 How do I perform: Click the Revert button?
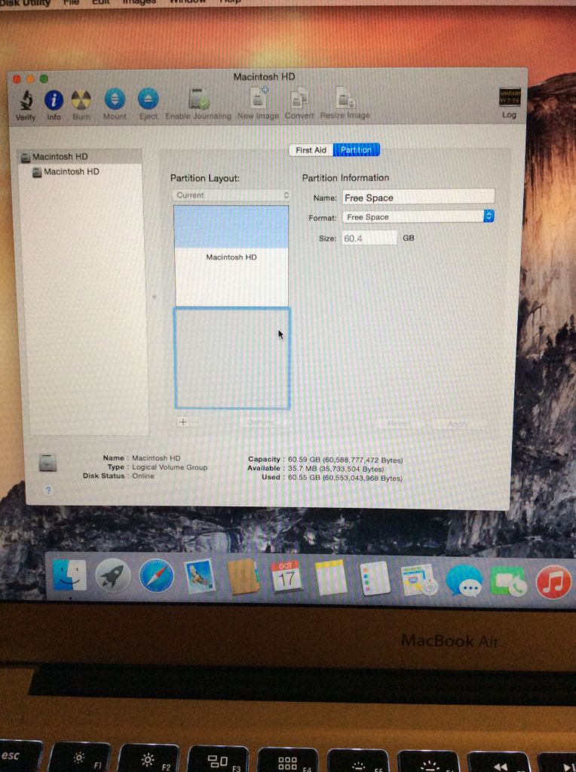(x=399, y=424)
